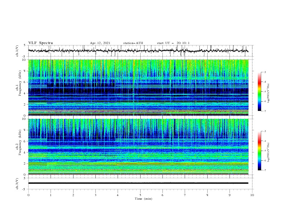The height and width of the screenshot is (219, 284).
Task: Click the "2" tick on the time axis
Action: tap(74, 195)
